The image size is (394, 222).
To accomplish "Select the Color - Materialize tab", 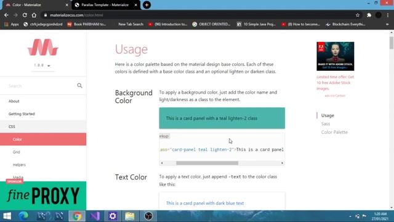I will pos(36,5).
